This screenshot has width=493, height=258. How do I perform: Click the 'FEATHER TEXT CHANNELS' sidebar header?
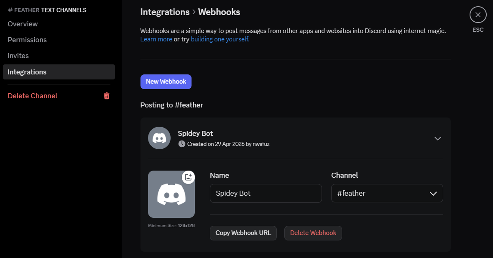pos(47,10)
